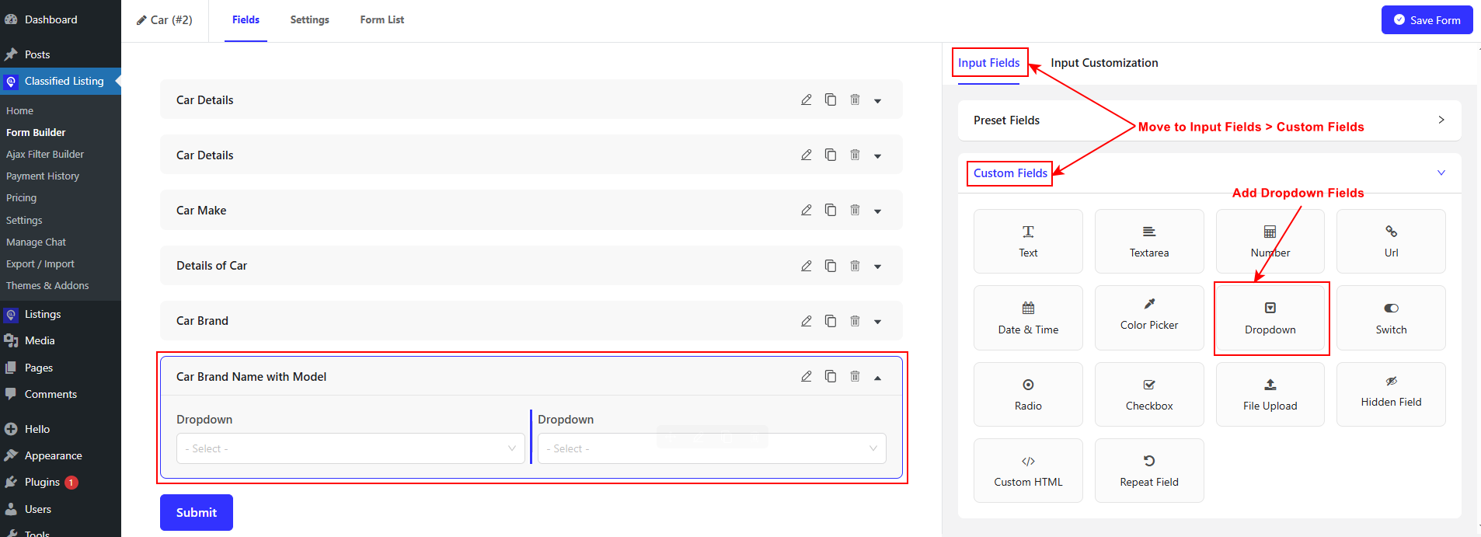Open the second Dropdown select box

712,448
